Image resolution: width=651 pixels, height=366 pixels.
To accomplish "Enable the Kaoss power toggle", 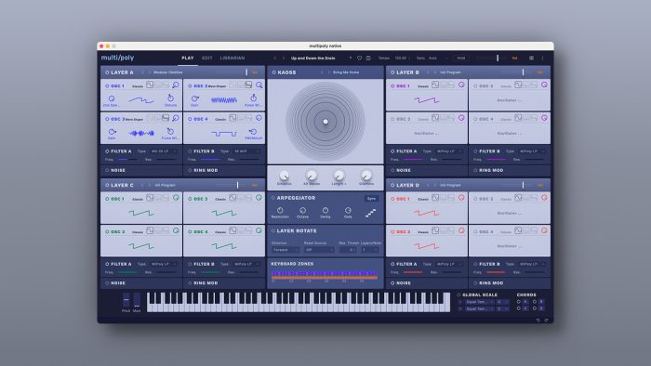I will (x=273, y=72).
